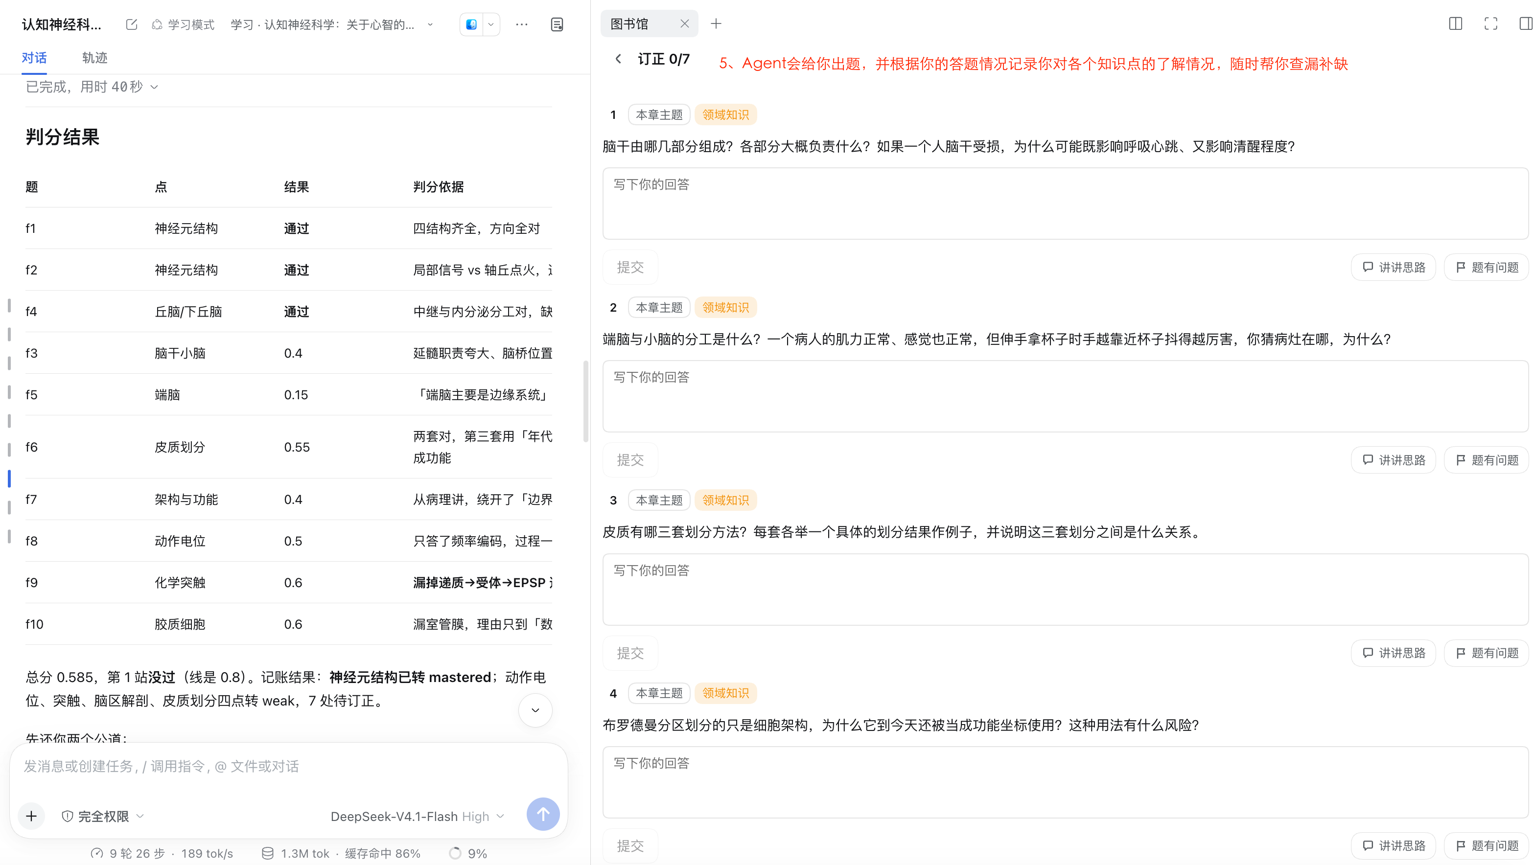Click the left panel vertical scrollbar

click(x=585, y=401)
